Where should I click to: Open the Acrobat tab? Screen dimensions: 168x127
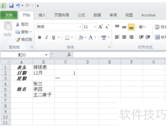pyautogui.click(x=148, y=15)
